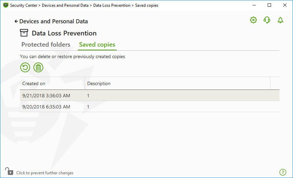Viewport: 293px width, 178px height.
Task: Click the open padlock icon
Action: point(9,171)
